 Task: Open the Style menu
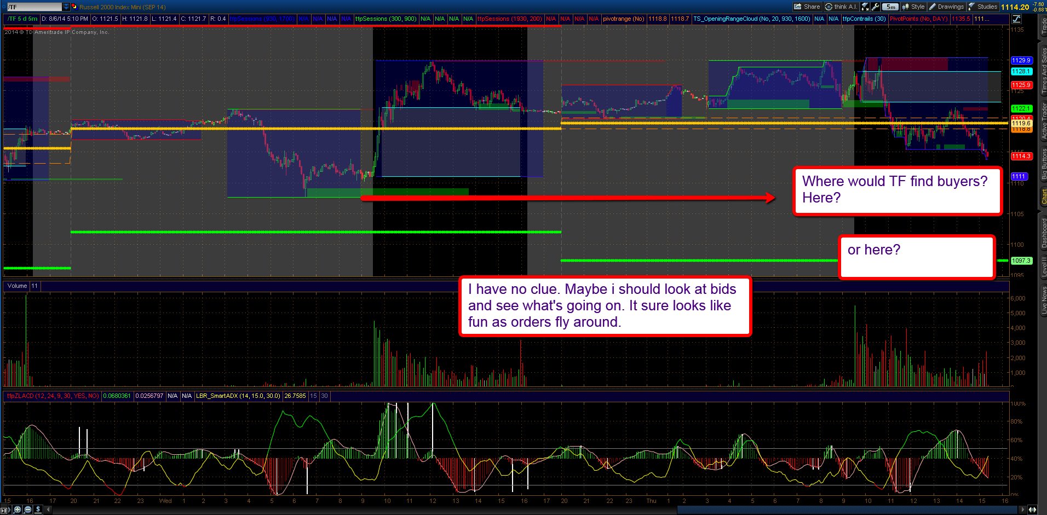(x=913, y=7)
